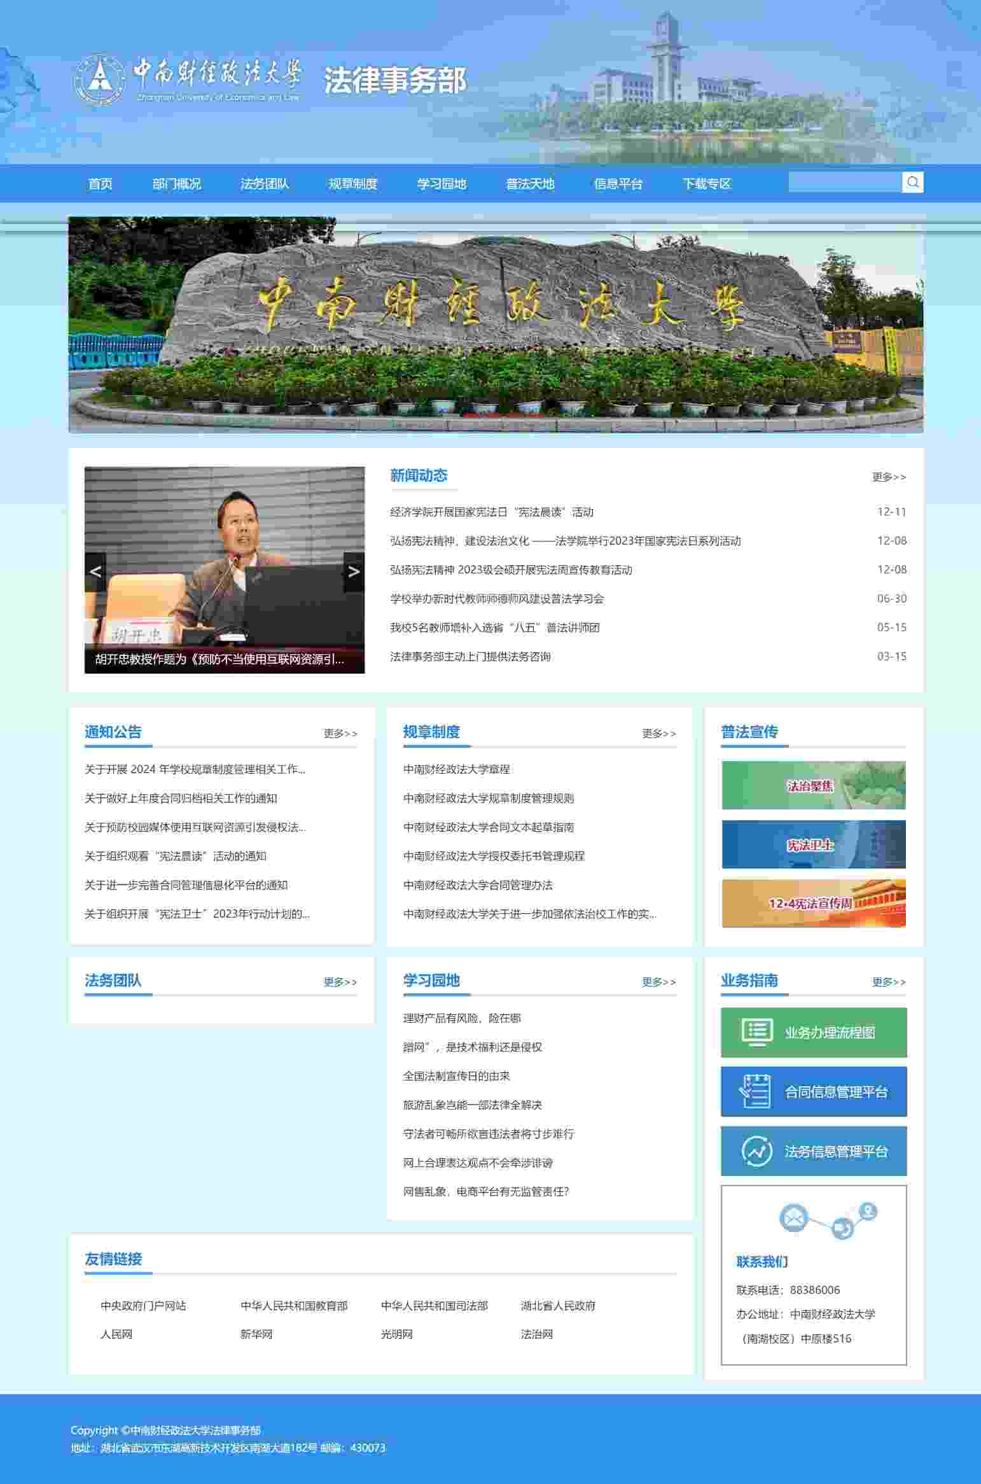
Task: Click the 宪法卫士 banner image
Action: pyautogui.click(x=813, y=844)
